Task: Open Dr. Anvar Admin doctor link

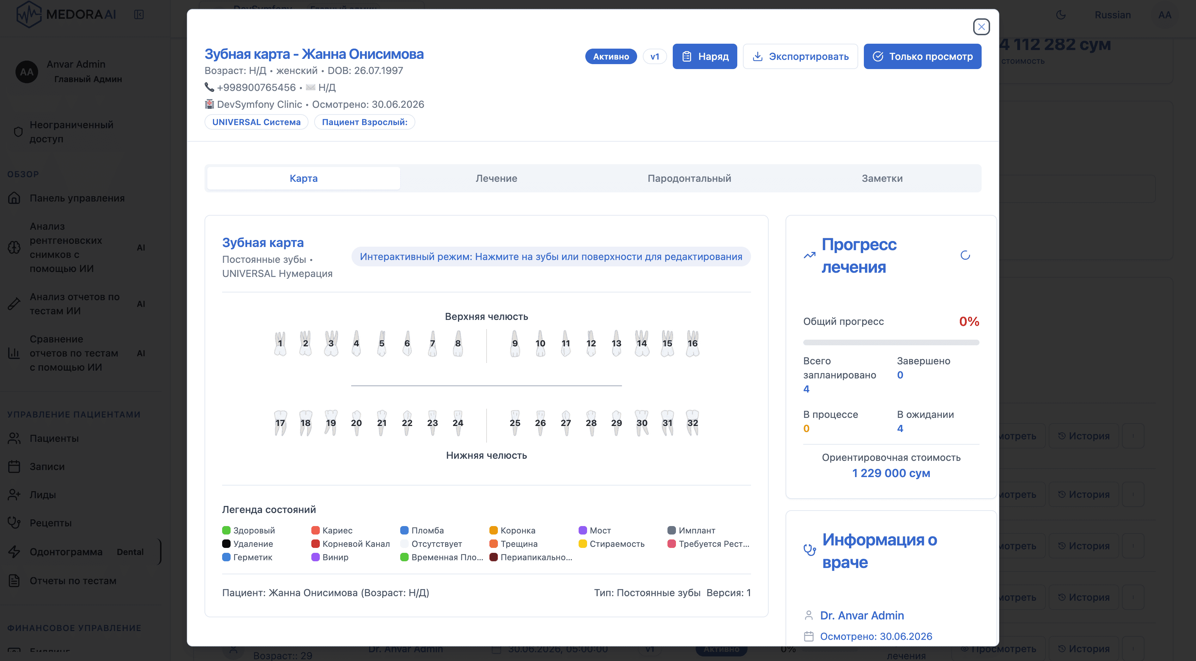Action: pos(862,615)
